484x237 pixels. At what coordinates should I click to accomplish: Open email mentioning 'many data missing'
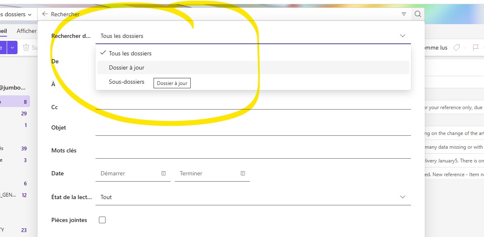(x=454, y=147)
